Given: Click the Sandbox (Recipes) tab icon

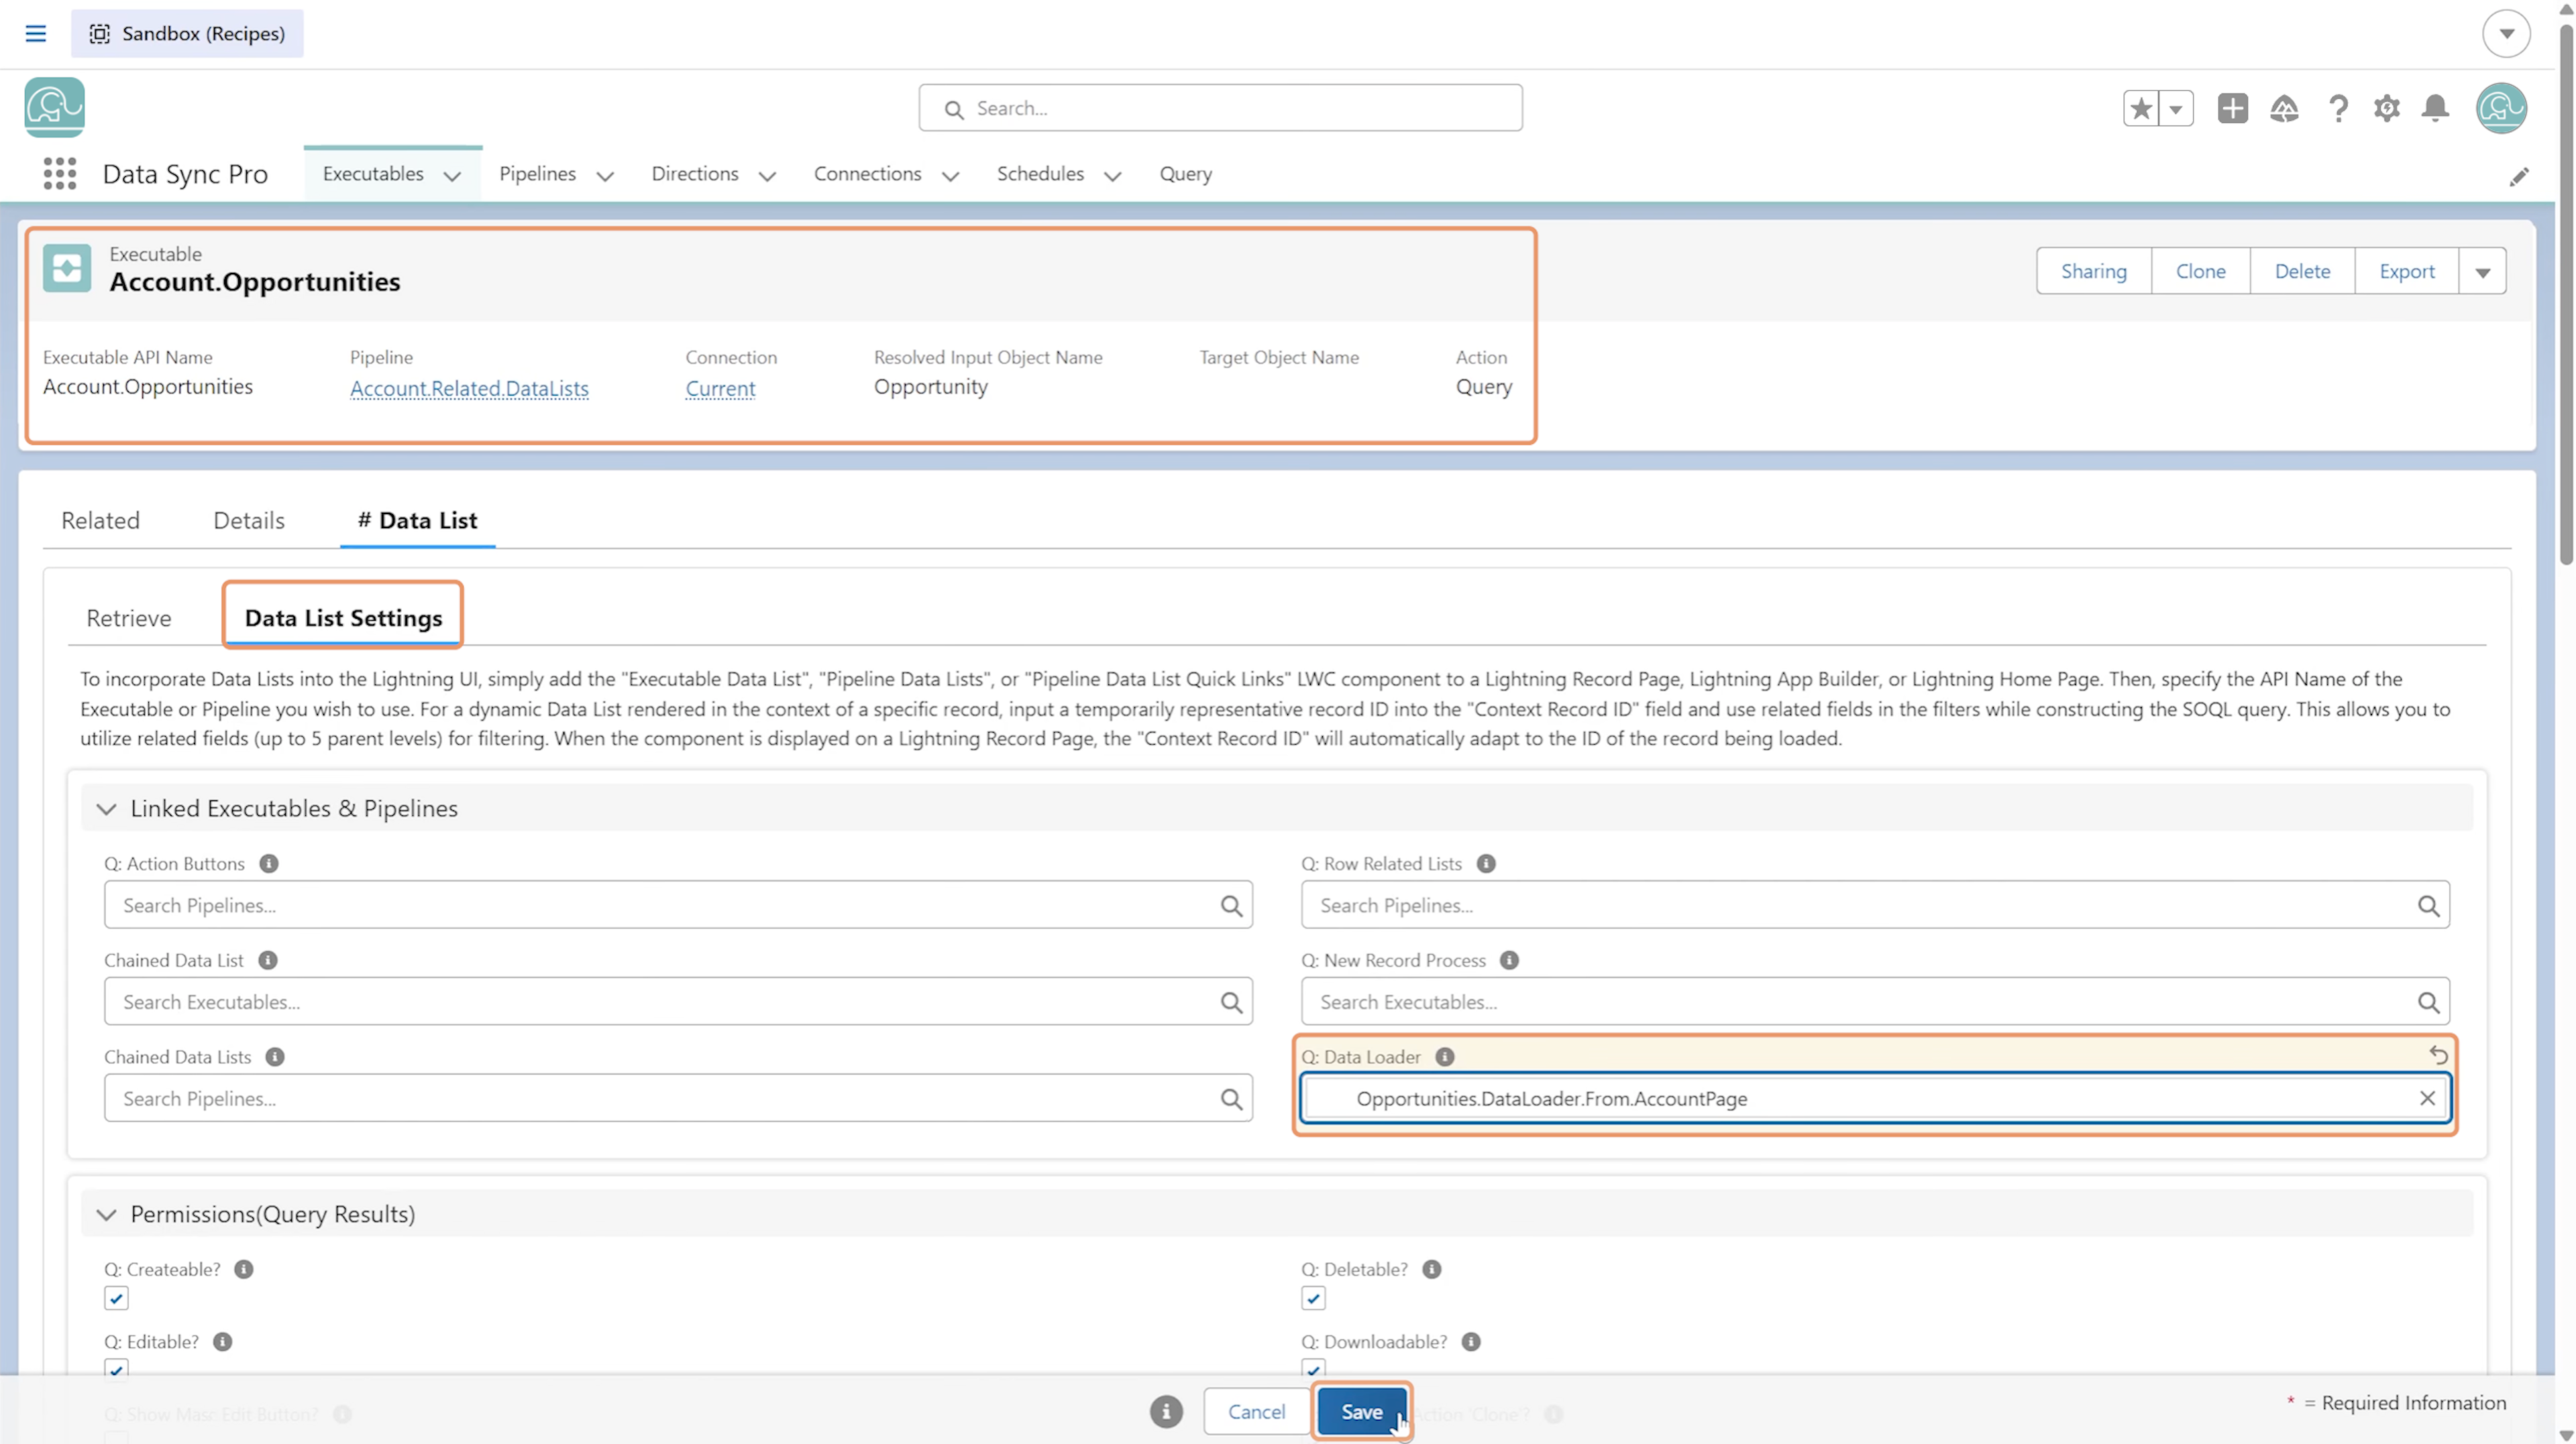Looking at the screenshot, I should (x=100, y=34).
